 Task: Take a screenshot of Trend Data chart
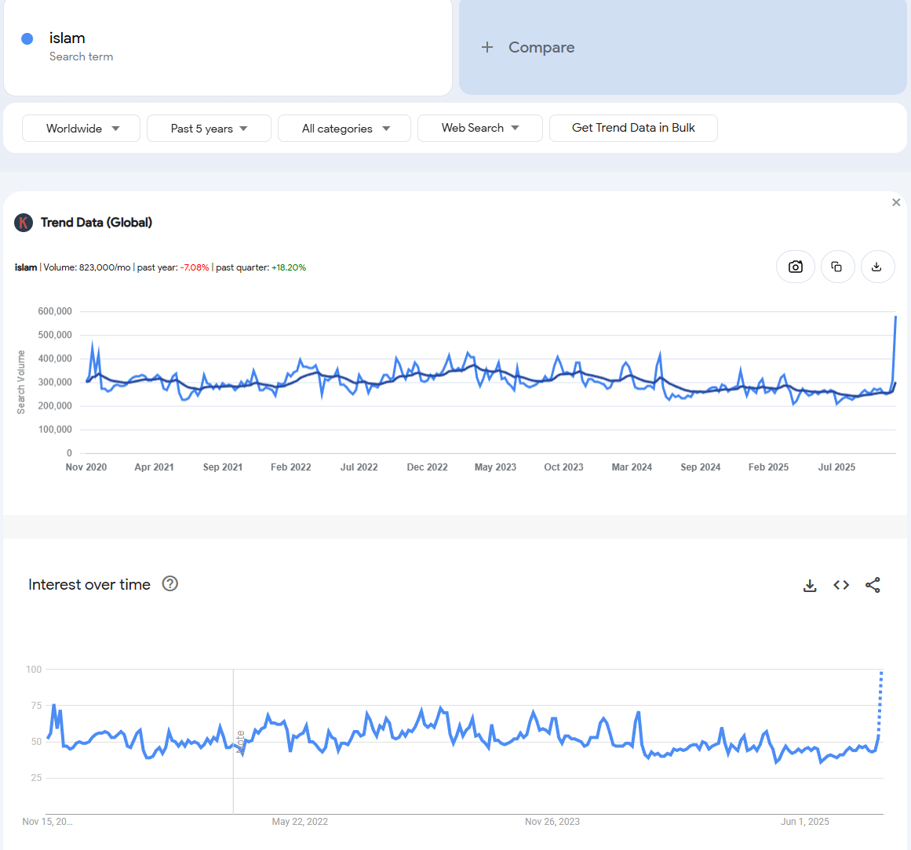point(795,267)
